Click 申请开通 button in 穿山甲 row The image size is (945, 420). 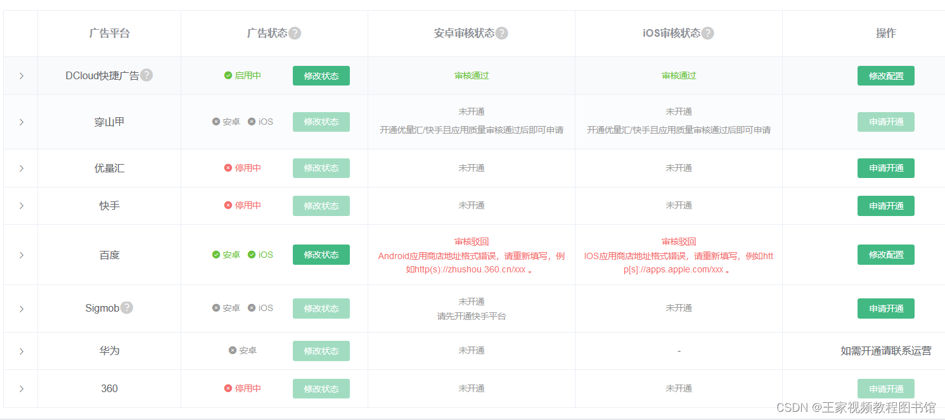[x=886, y=122]
